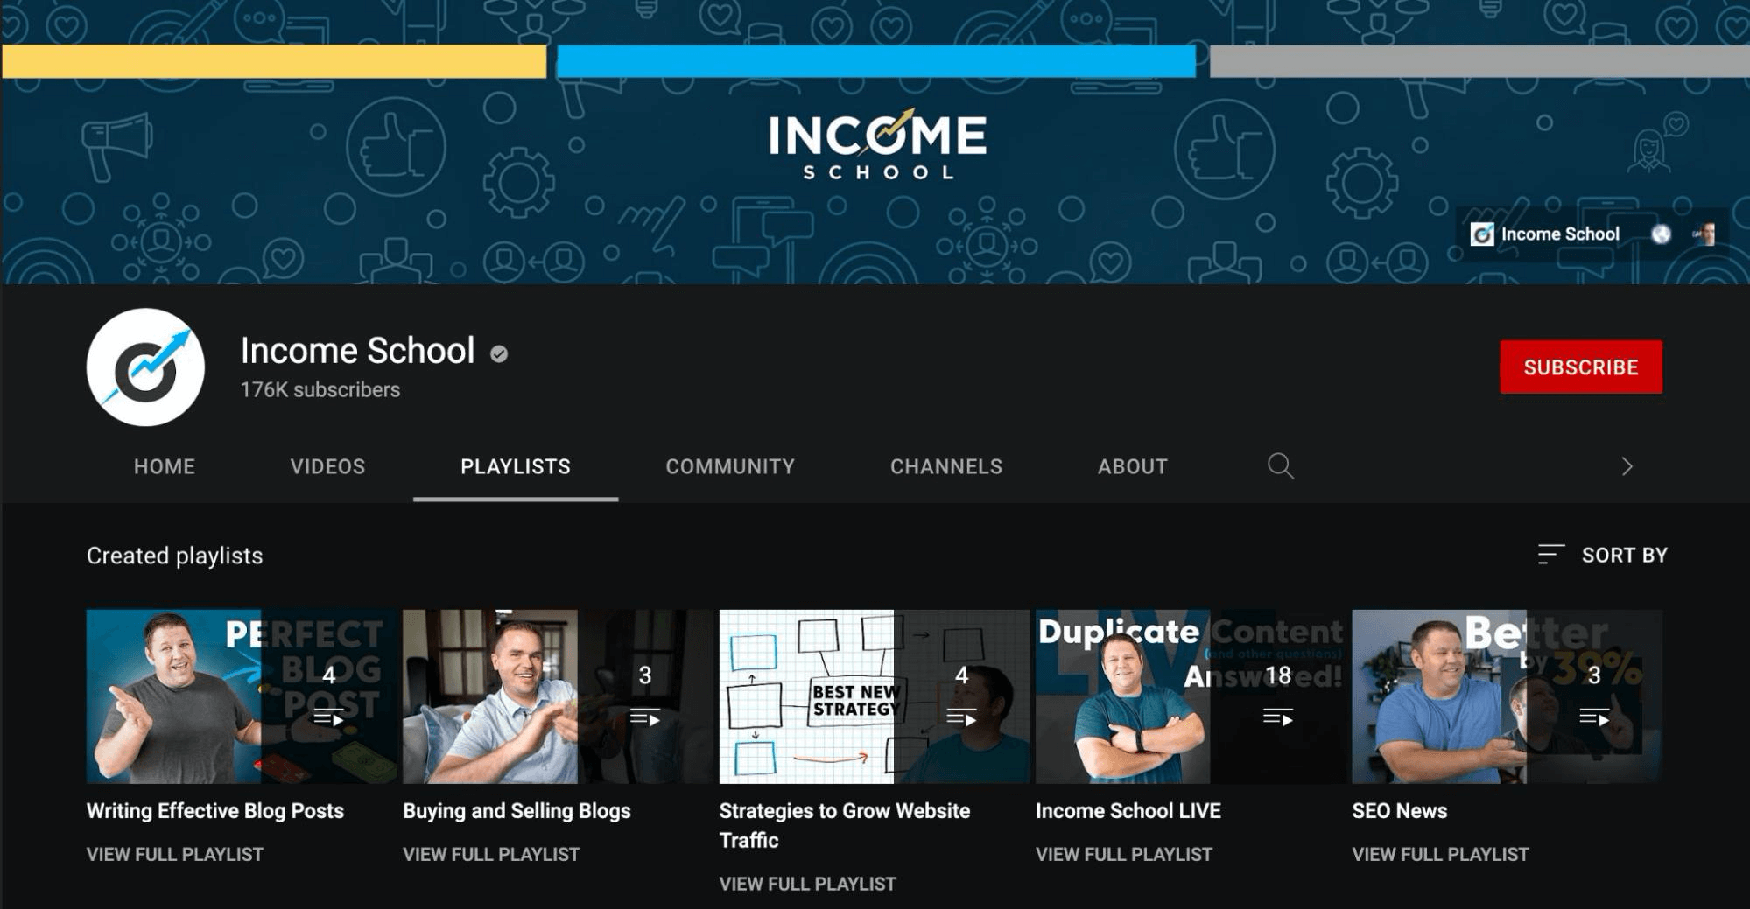View full playlist for Income School LIVE
Screen dimensions: 1750x909
tap(1124, 854)
